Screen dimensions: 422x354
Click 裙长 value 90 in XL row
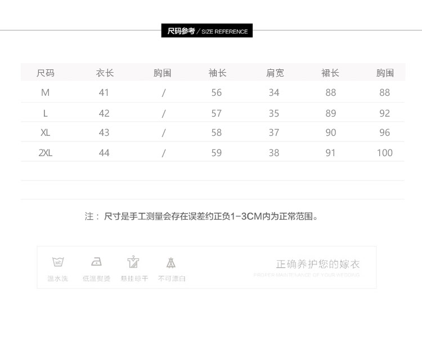[331, 132]
